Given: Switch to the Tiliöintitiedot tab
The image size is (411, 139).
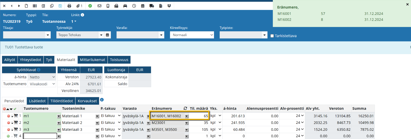Looking at the screenshot, I should pyautogui.click(x=61, y=101).
